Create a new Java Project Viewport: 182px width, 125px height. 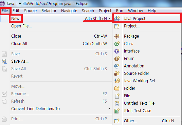[147, 19]
